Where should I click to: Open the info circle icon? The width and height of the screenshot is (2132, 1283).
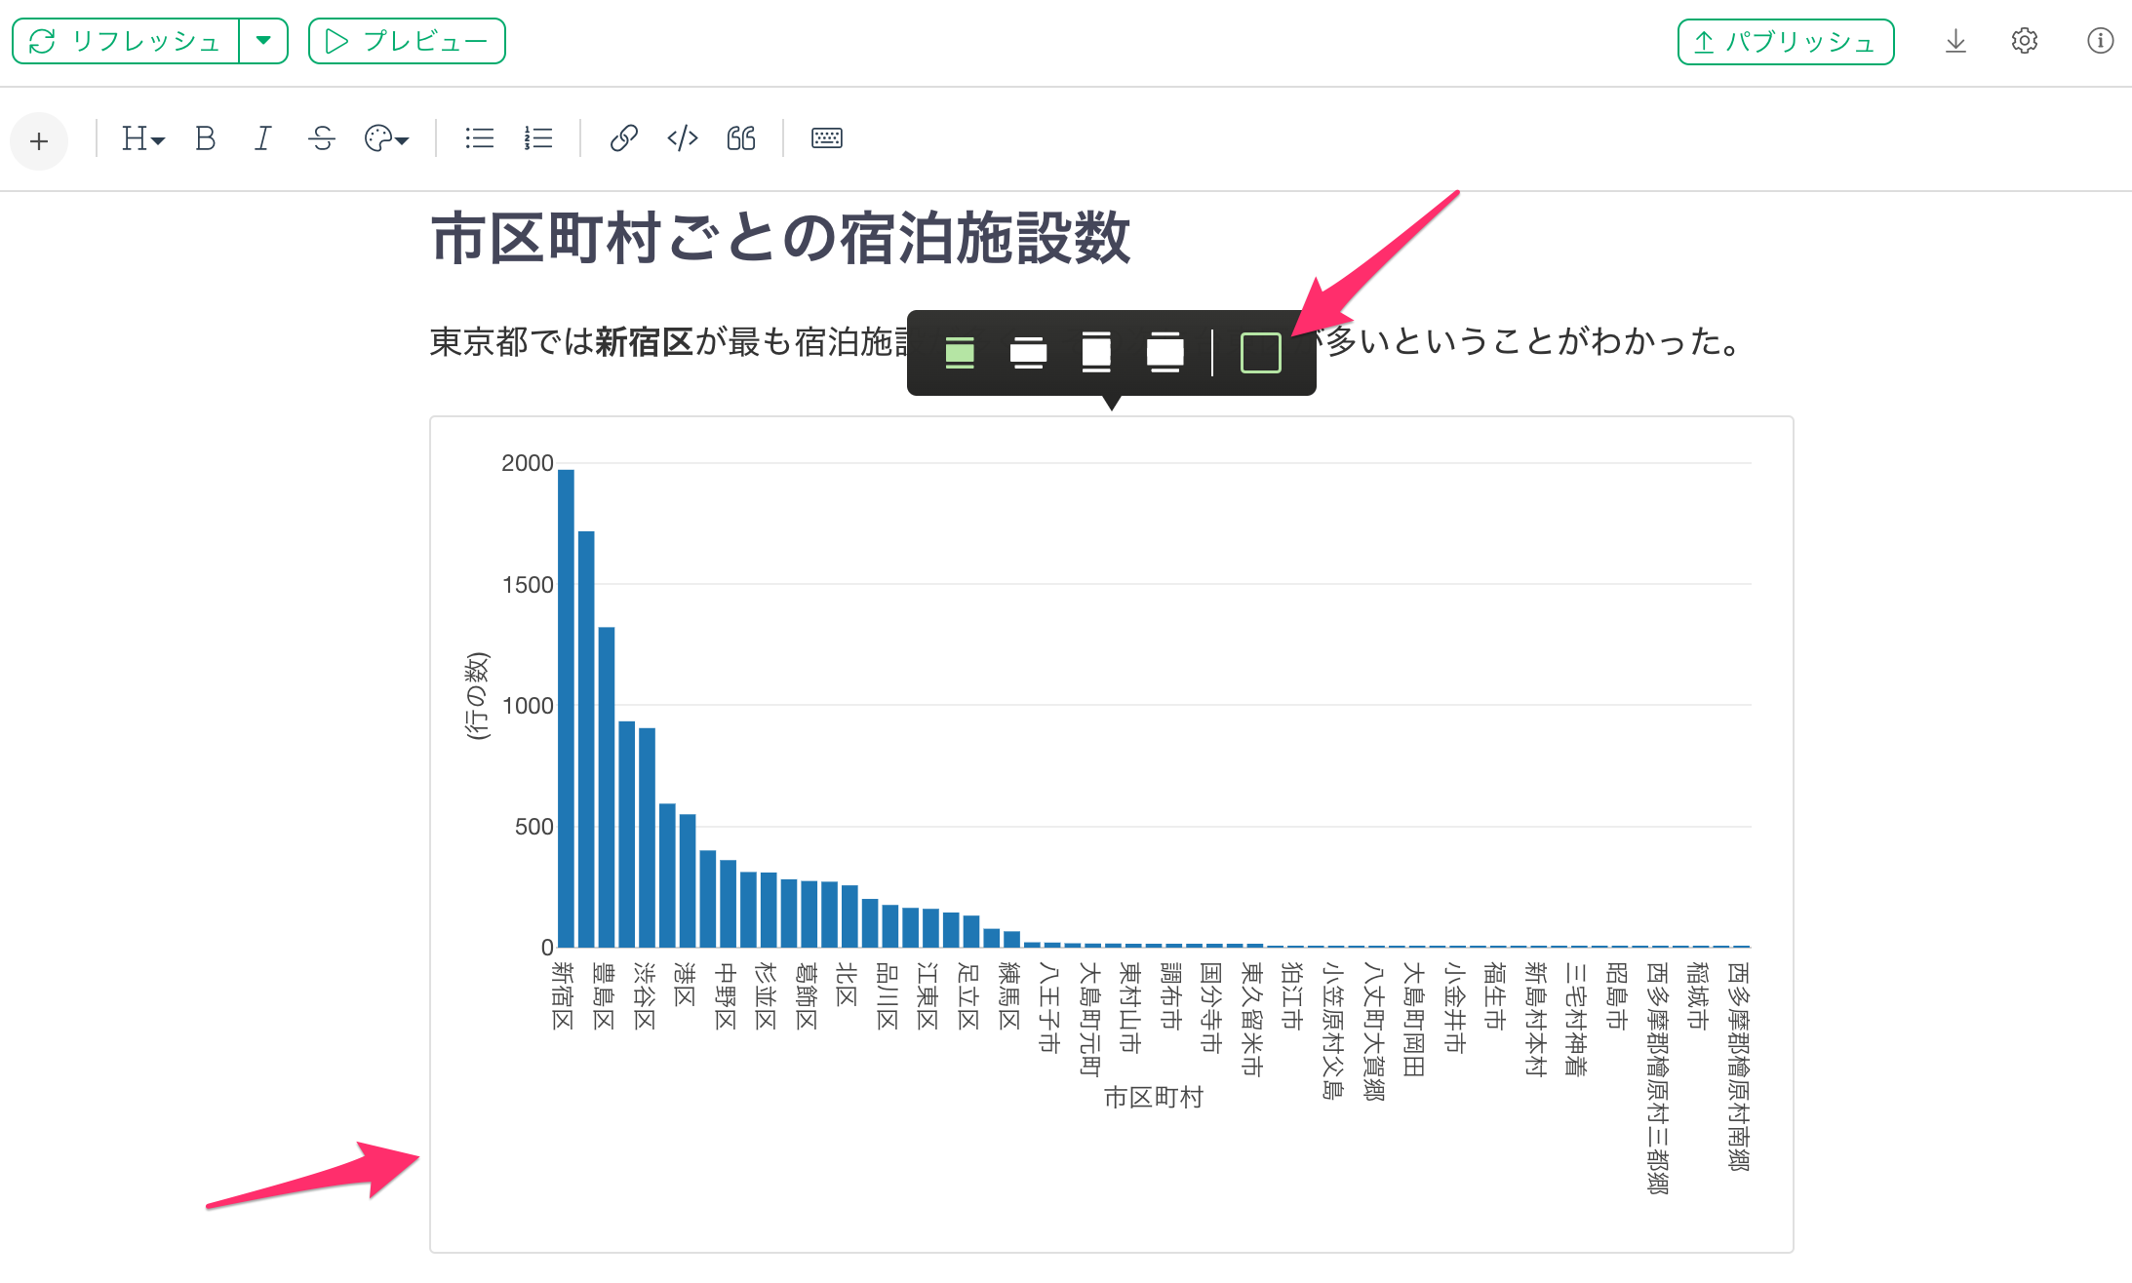(x=2100, y=41)
